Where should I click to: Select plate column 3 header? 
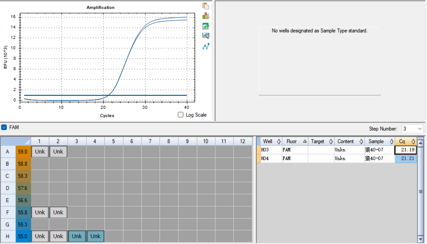(77, 141)
